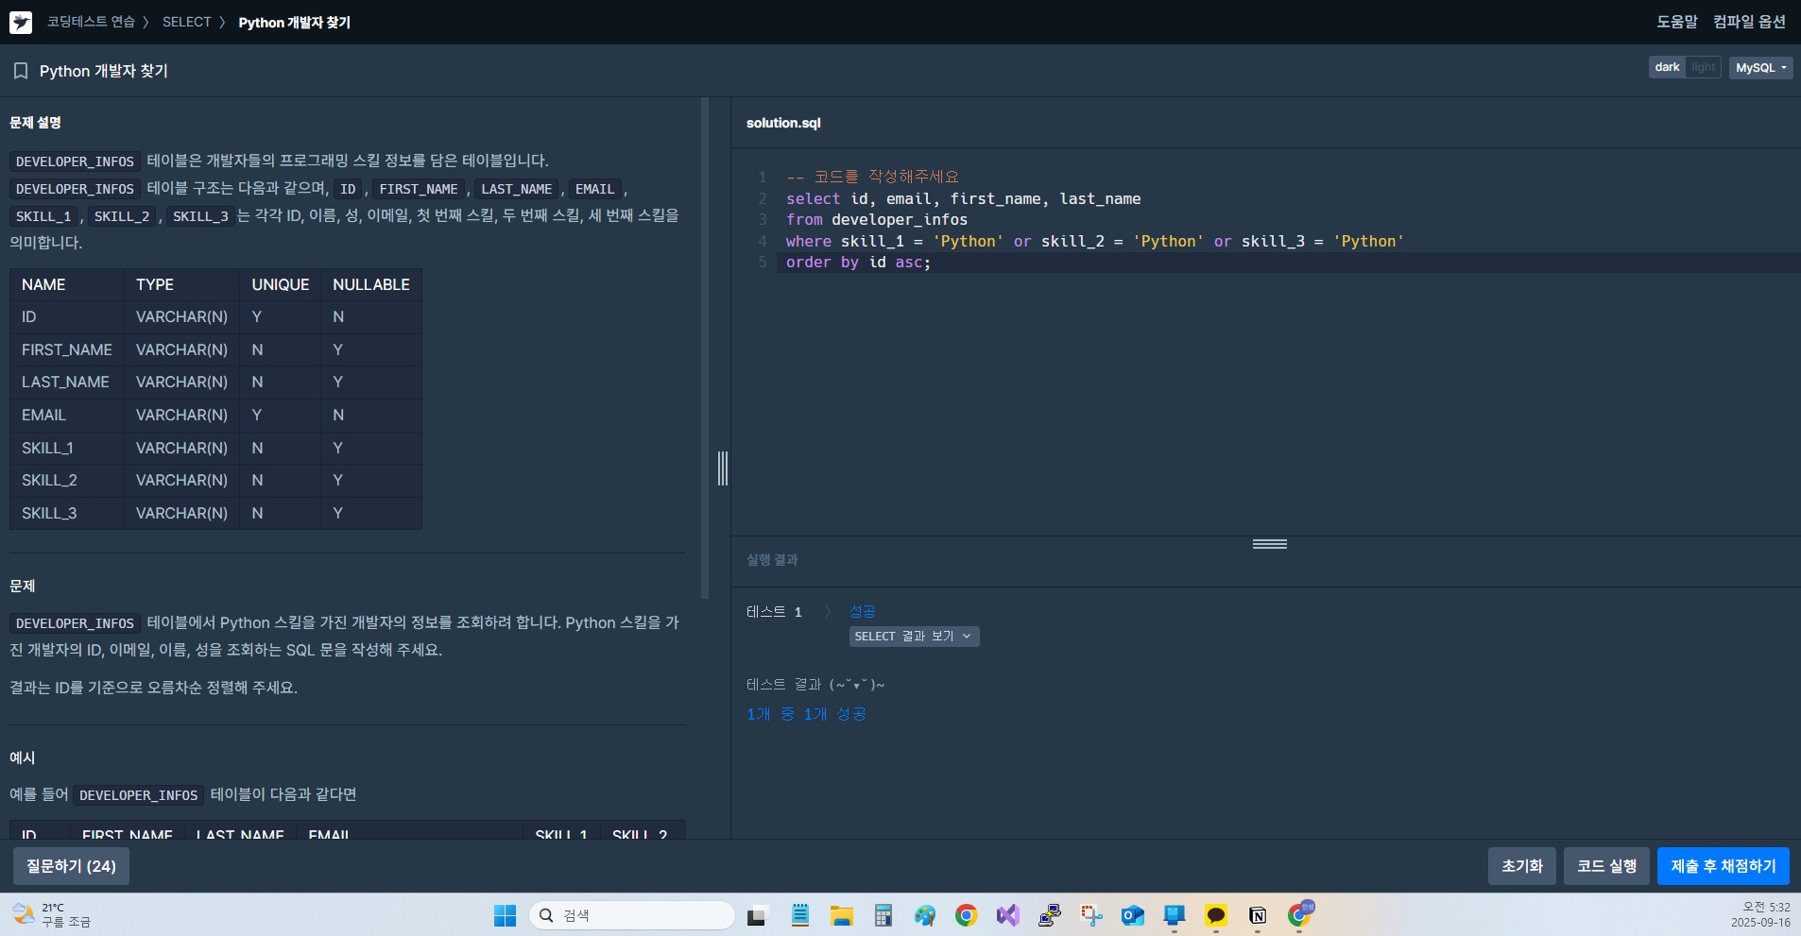This screenshot has height=936, width=1801.
Task: Click the Programmers logo icon
Action: (x=21, y=22)
